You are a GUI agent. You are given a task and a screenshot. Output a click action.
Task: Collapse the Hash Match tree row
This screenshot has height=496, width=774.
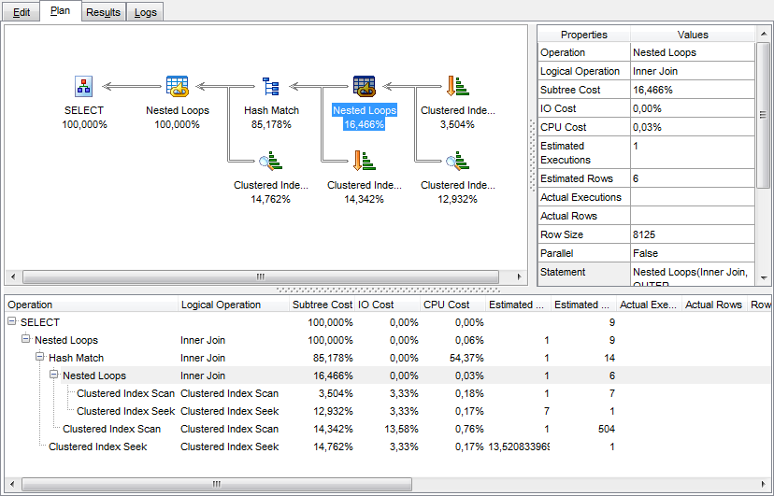tap(40, 357)
